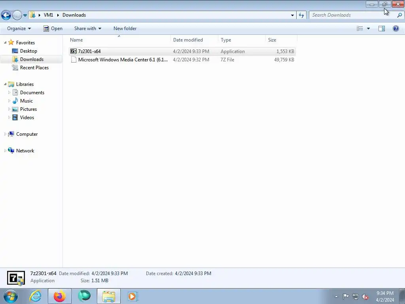Image resolution: width=405 pixels, height=304 pixels.
Task: Expand the Documents library
Action: pos(9,92)
